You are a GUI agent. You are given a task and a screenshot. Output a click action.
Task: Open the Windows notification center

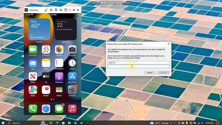coord(218,123)
